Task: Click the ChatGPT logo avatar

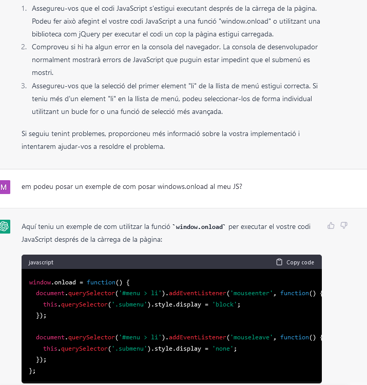Action: pyautogui.click(x=5, y=226)
